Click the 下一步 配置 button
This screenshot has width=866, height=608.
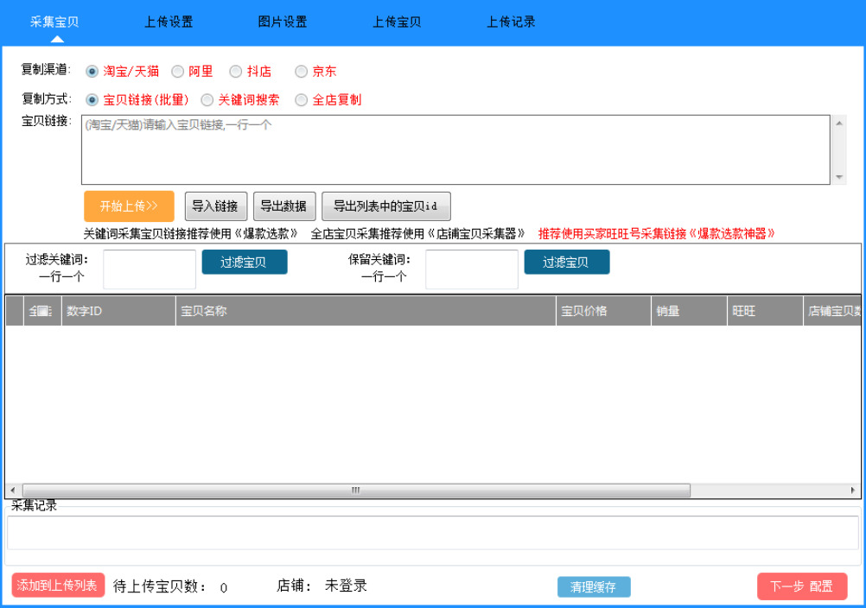tap(801, 586)
